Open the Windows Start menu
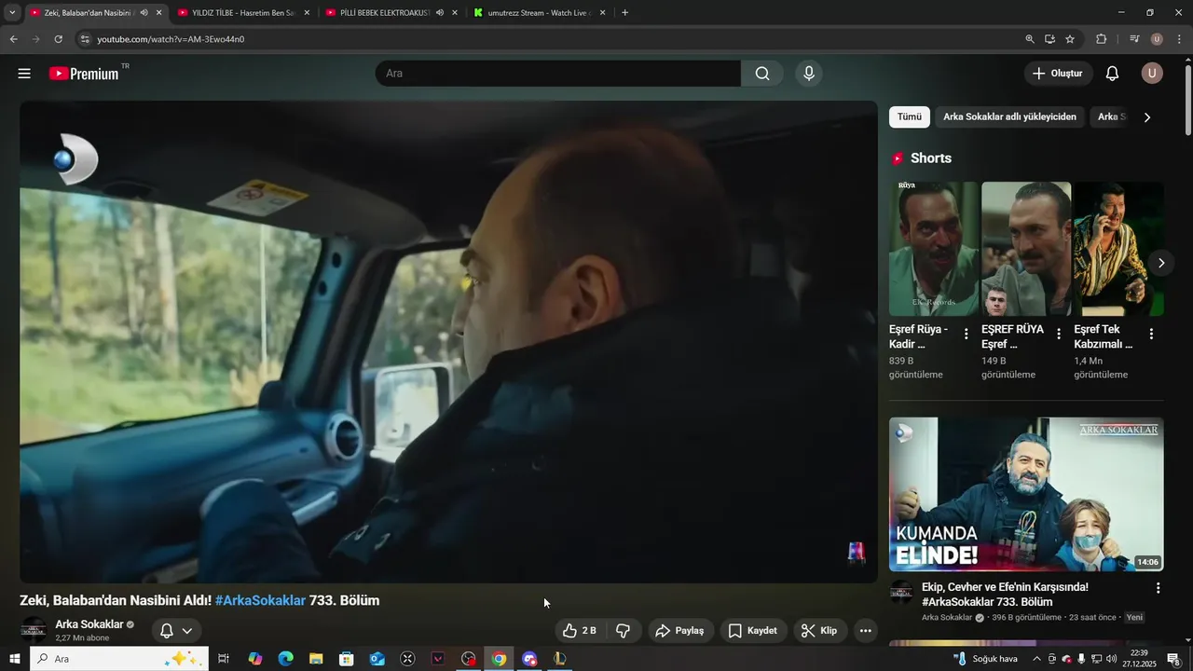The image size is (1193, 671). [14, 659]
